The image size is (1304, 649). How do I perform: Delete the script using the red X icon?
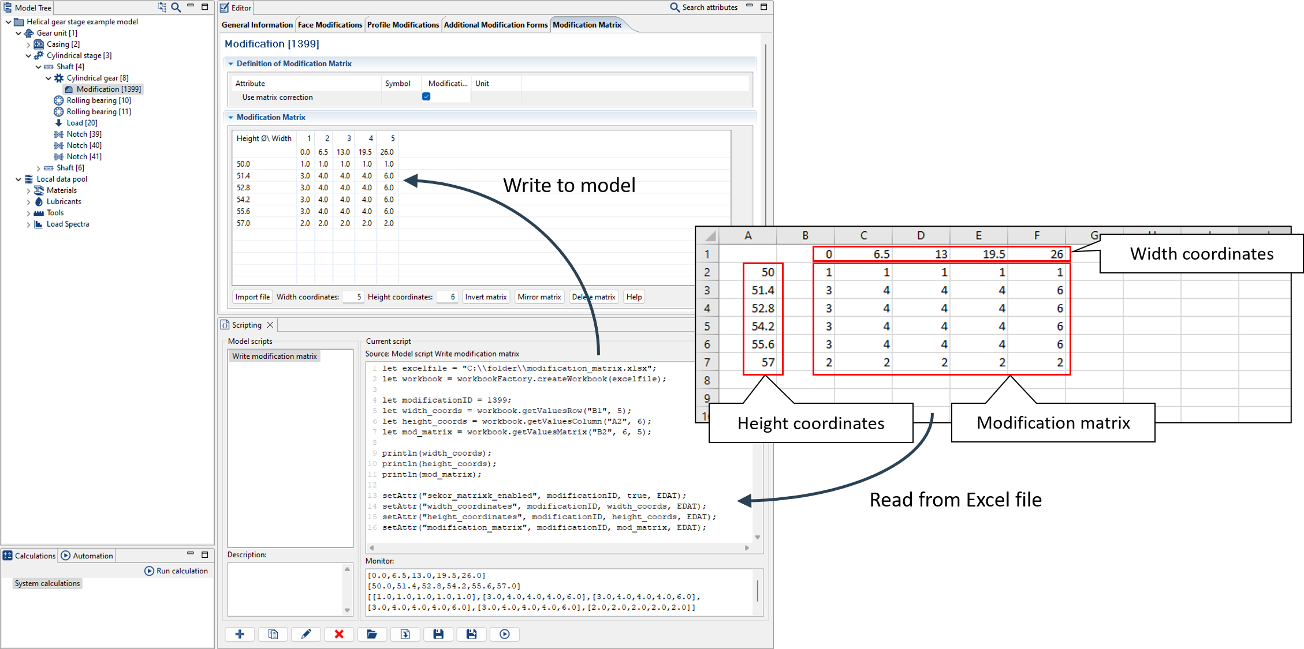[338, 633]
